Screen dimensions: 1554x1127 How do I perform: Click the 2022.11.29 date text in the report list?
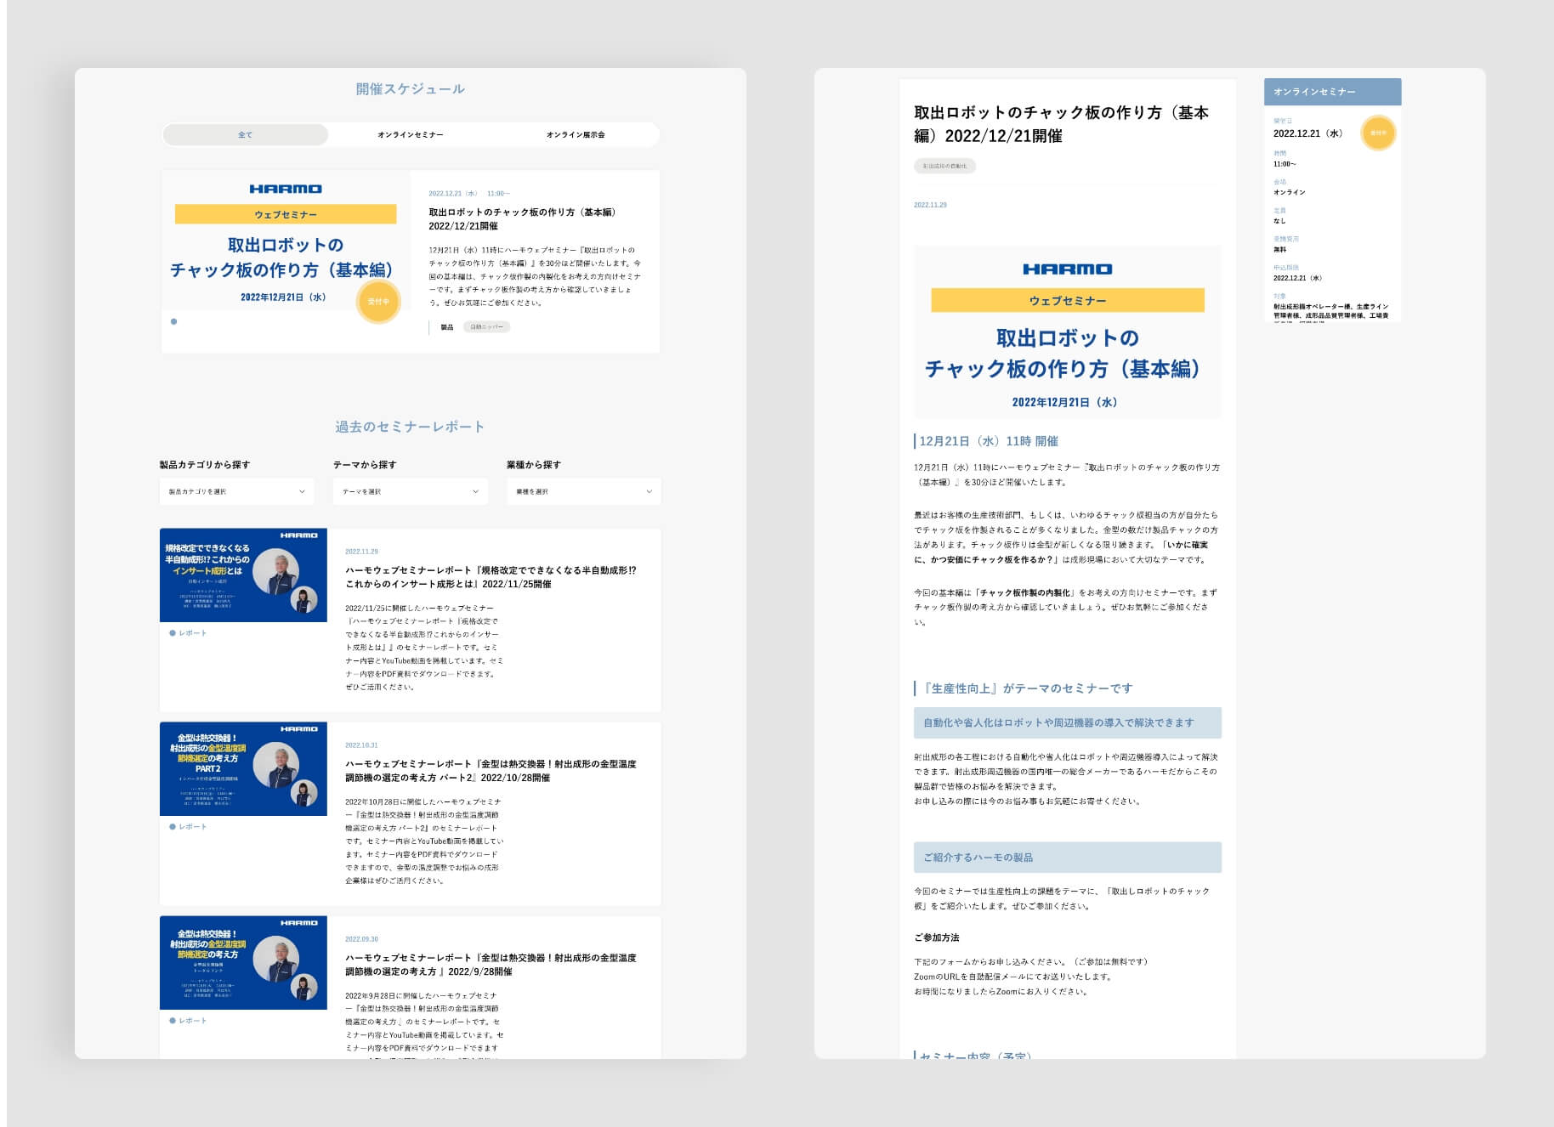pos(361,552)
